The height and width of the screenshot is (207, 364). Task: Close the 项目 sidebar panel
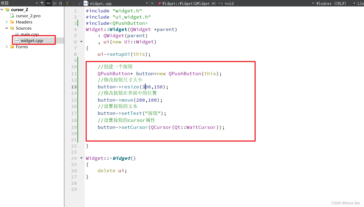(61, 4)
